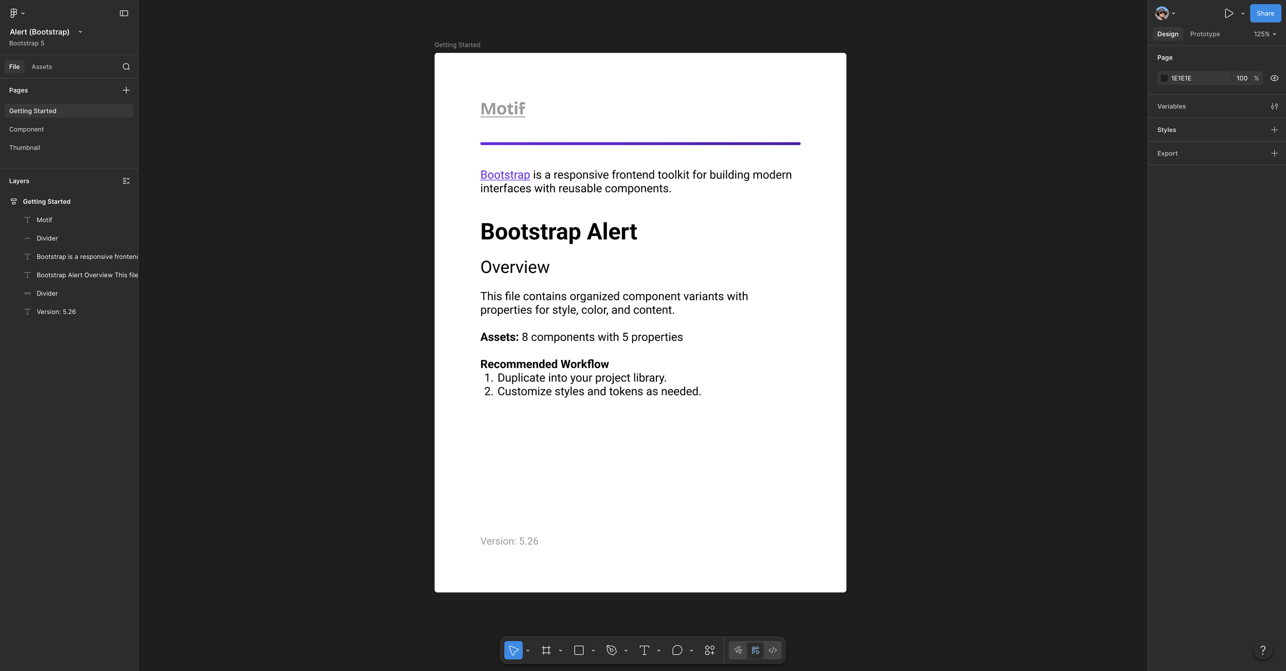Follow the Bootstrap hyperlink on canvas
1286x671 pixels.
(505, 175)
